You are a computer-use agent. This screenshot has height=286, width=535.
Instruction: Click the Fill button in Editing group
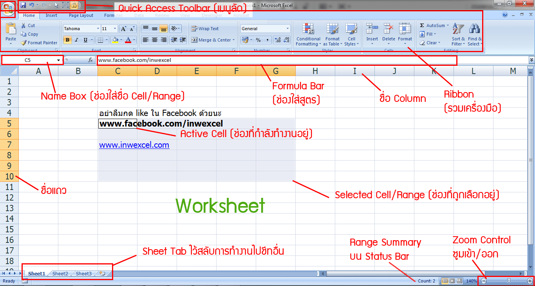tap(428, 34)
